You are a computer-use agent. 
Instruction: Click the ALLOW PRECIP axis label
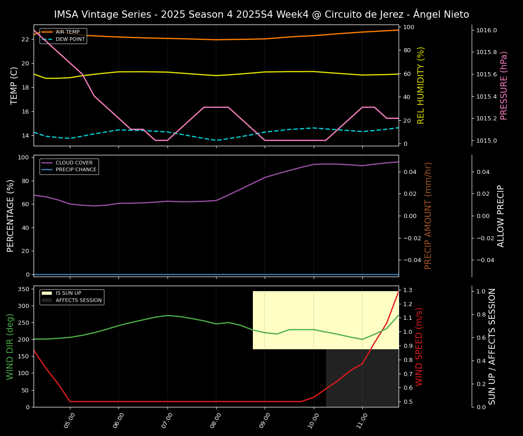tap(501, 216)
